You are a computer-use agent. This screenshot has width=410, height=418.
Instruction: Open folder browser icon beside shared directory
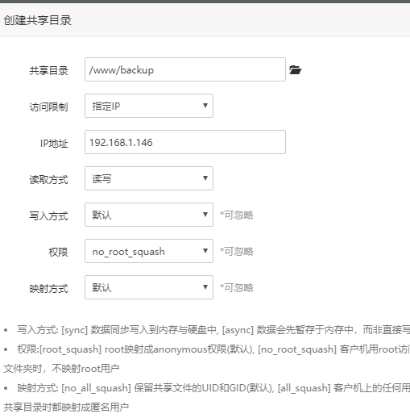click(295, 70)
